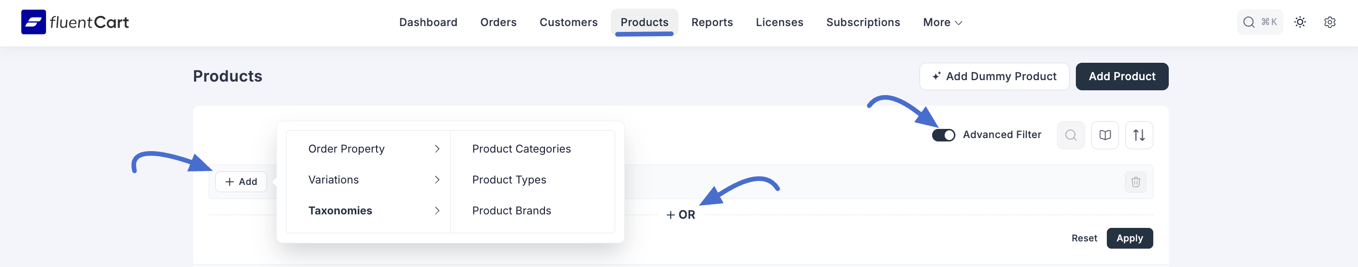1358x267 pixels.
Task: Apply the advanced filter
Action: point(1129,238)
